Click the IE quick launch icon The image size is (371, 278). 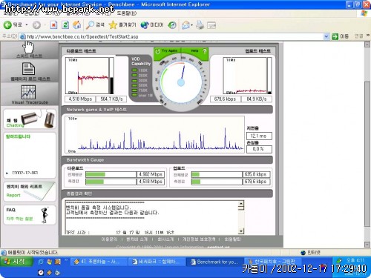pos(41,262)
